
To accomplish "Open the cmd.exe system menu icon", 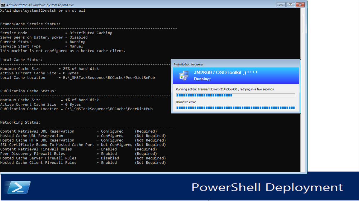I will (x=3, y=5).
